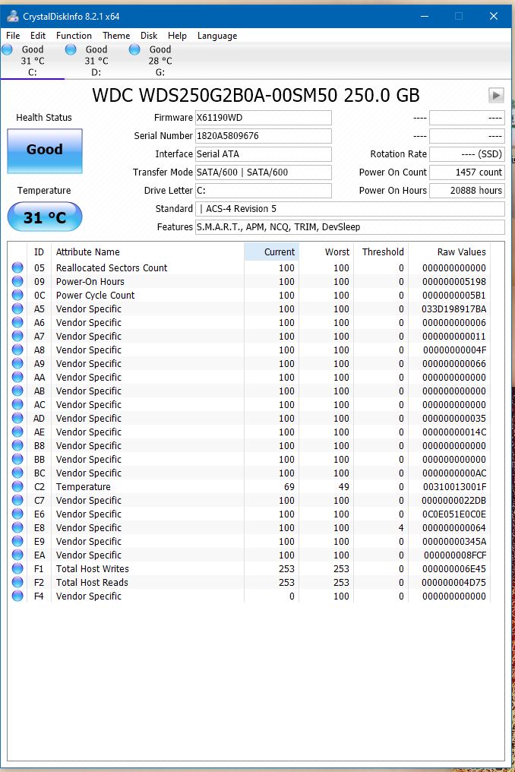515x772 pixels.
Task: Click the Power On Count field
Action: 466,172
